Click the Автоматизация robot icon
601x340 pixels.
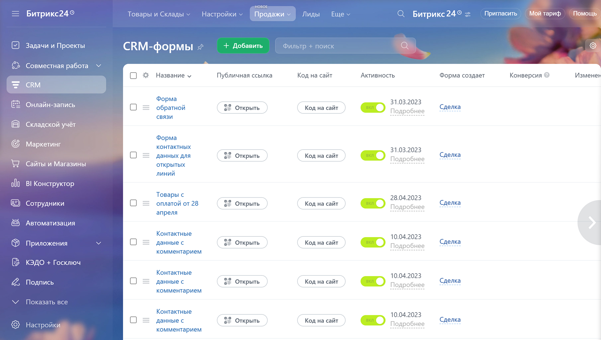15,223
